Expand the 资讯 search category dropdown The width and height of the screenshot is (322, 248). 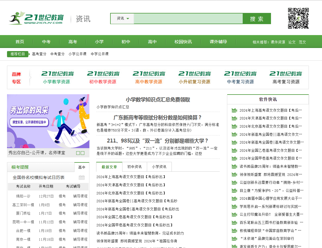tap(122, 19)
